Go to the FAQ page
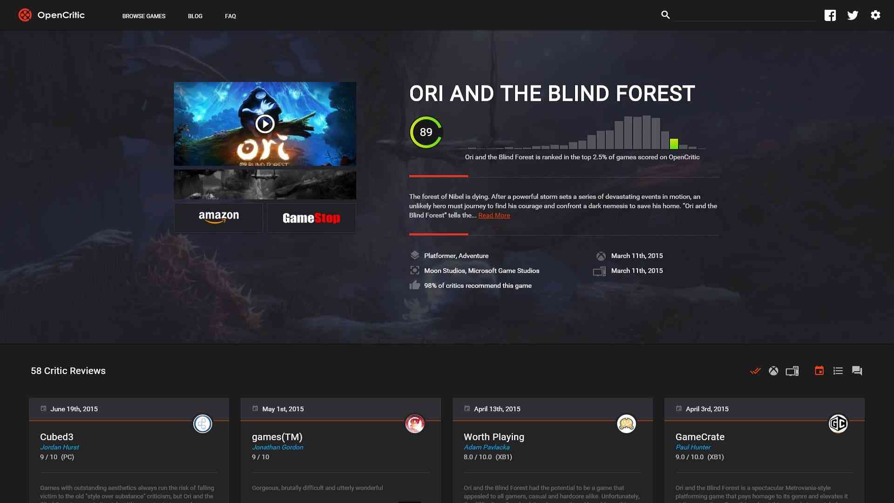894x503 pixels. click(x=230, y=16)
